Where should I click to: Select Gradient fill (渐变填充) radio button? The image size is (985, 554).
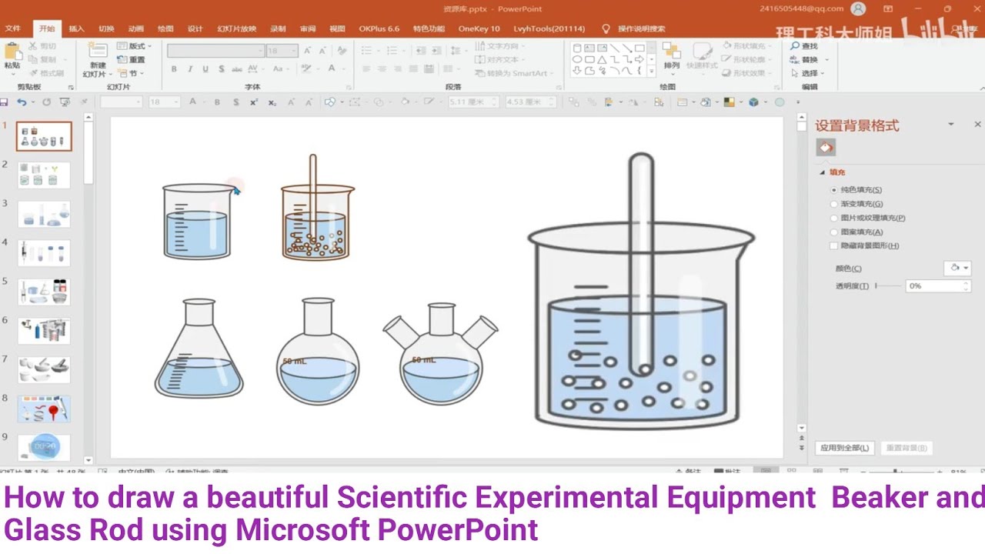click(833, 204)
